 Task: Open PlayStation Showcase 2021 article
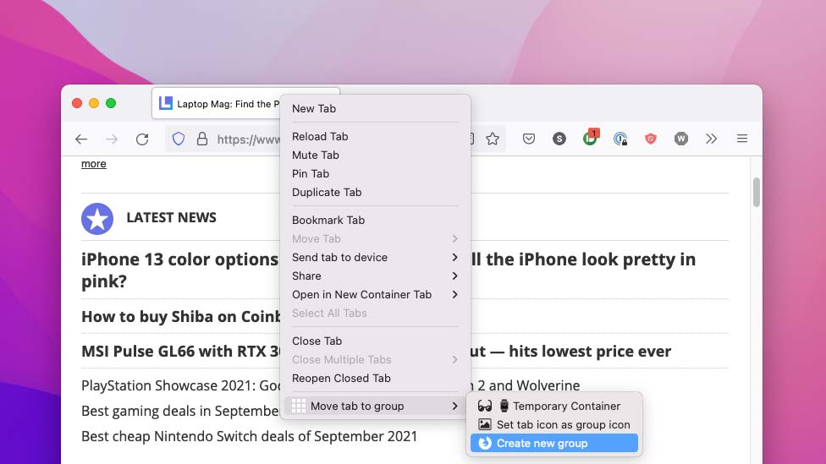click(x=181, y=385)
